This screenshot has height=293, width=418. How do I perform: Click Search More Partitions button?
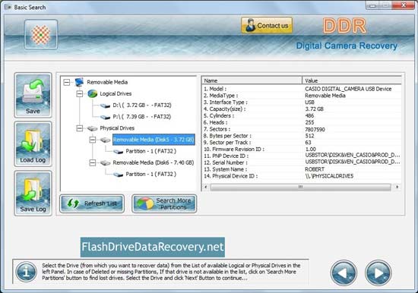(164, 203)
